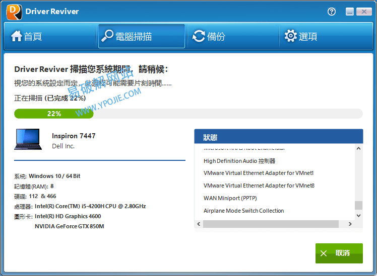Click the X icon on cancel button

(324, 253)
